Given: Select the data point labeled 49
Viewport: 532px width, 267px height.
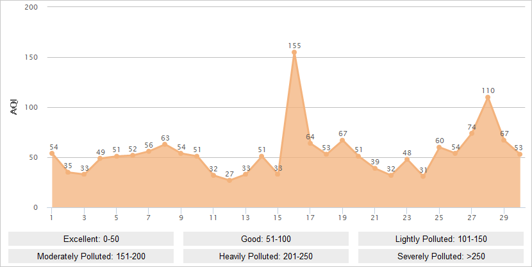Looking at the screenshot, I should pyautogui.click(x=100, y=159).
